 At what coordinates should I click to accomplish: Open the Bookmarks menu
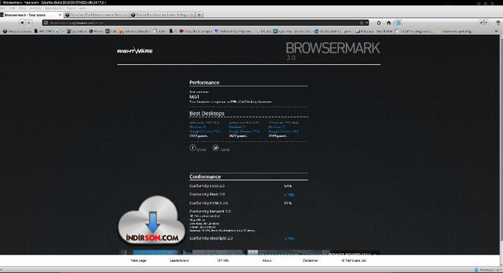coord(54,8)
